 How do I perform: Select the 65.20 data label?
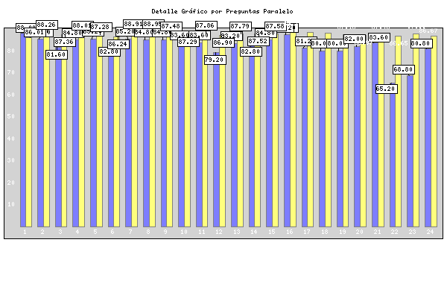(386, 89)
